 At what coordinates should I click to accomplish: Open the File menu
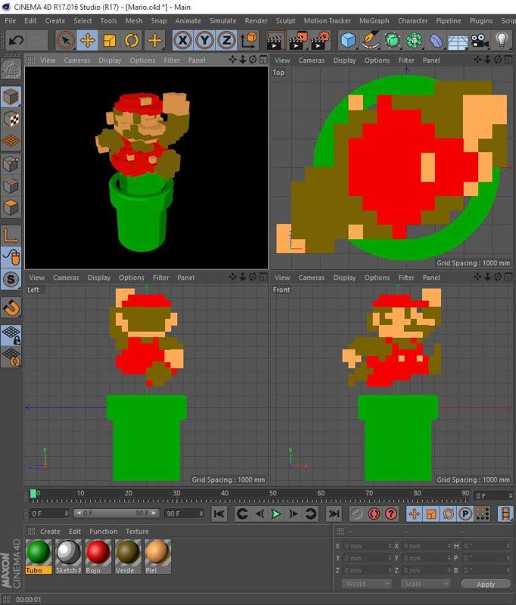11,21
